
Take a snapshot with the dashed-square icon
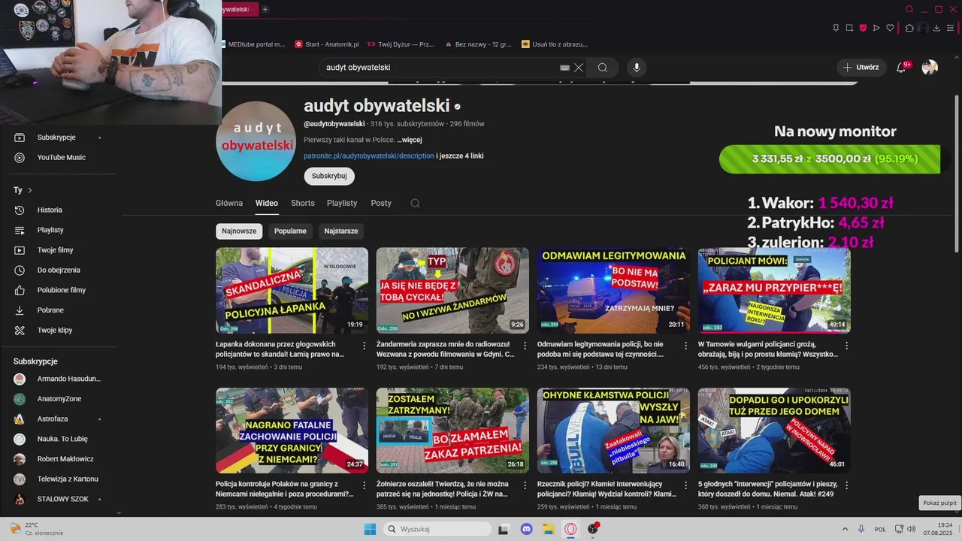point(849,28)
